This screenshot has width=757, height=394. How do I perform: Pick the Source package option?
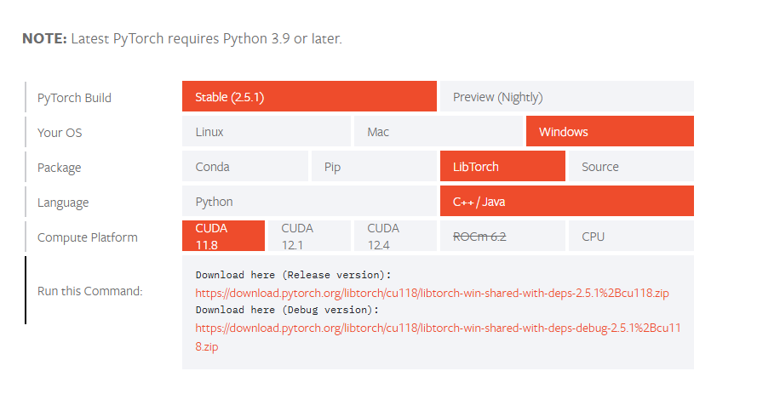click(x=631, y=166)
